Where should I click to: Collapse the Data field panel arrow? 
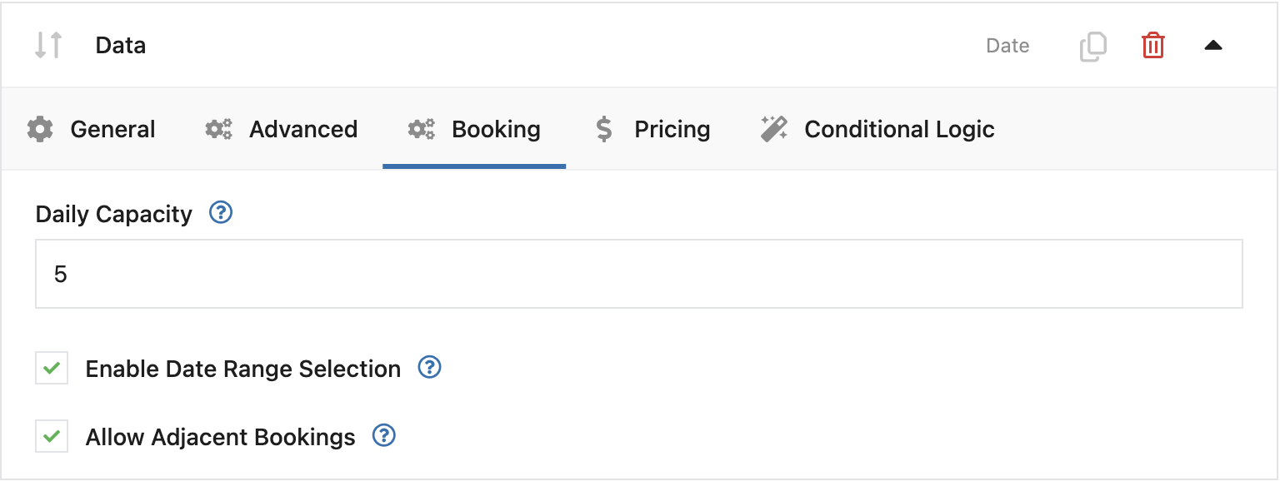coord(1212,46)
